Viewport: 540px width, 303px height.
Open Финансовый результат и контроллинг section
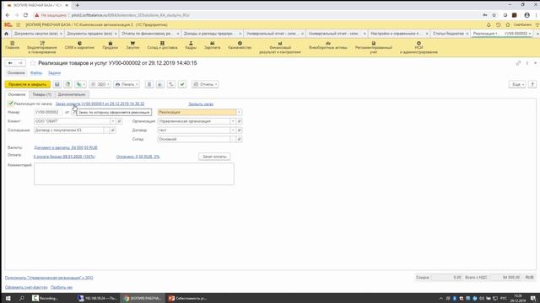pyautogui.click(x=280, y=47)
